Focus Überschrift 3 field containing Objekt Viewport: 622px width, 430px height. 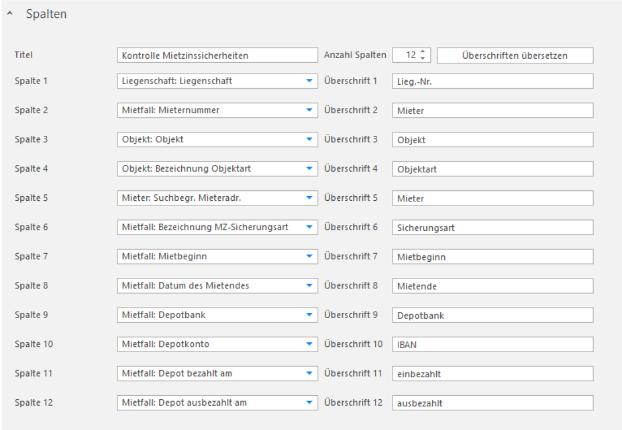coord(492,140)
